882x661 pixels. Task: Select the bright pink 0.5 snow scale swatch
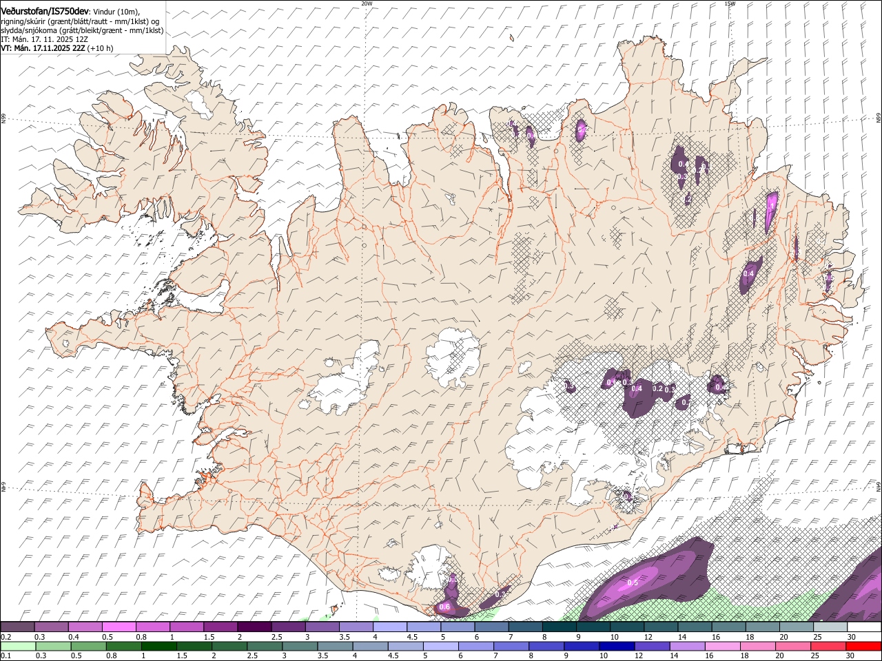point(119,627)
